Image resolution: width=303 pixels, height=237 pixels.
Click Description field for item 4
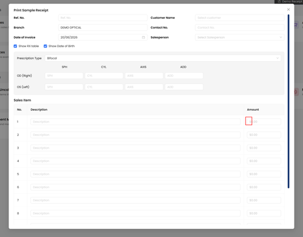[x=135, y=161]
